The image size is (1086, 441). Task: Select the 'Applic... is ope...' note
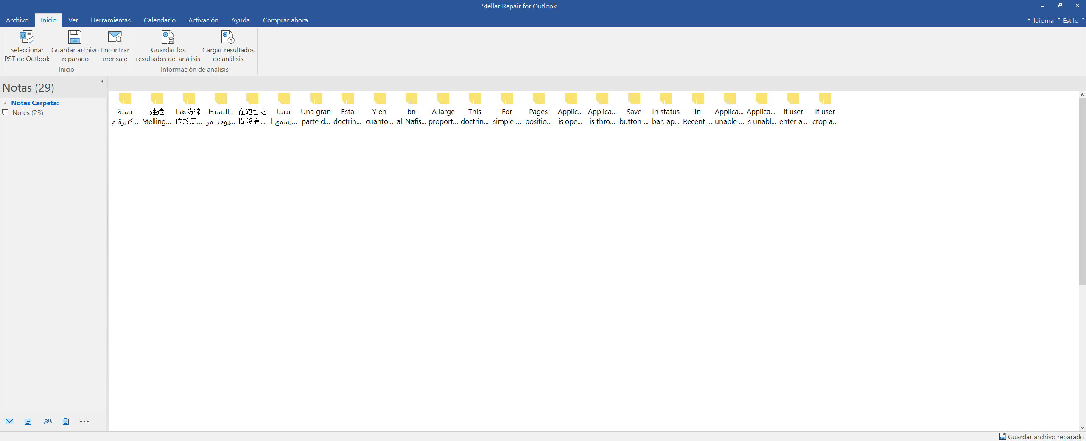coord(570,109)
